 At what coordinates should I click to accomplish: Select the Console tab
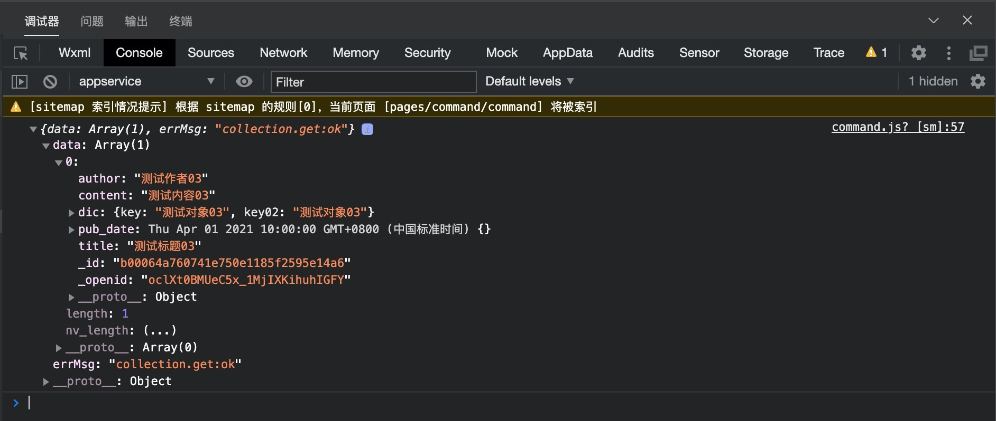(x=139, y=53)
